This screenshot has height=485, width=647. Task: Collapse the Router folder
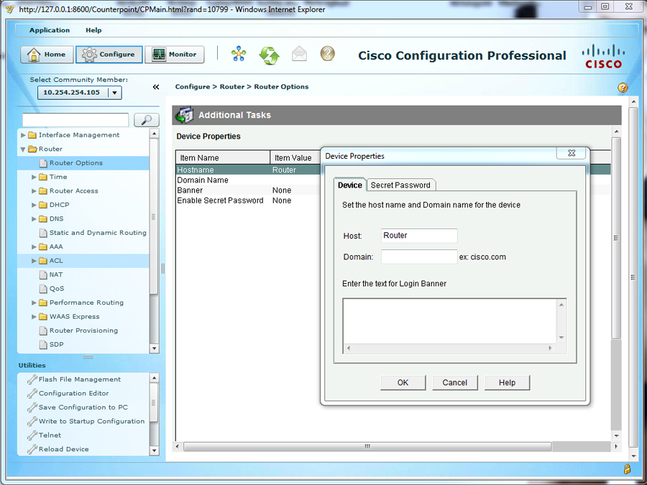point(23,149)
